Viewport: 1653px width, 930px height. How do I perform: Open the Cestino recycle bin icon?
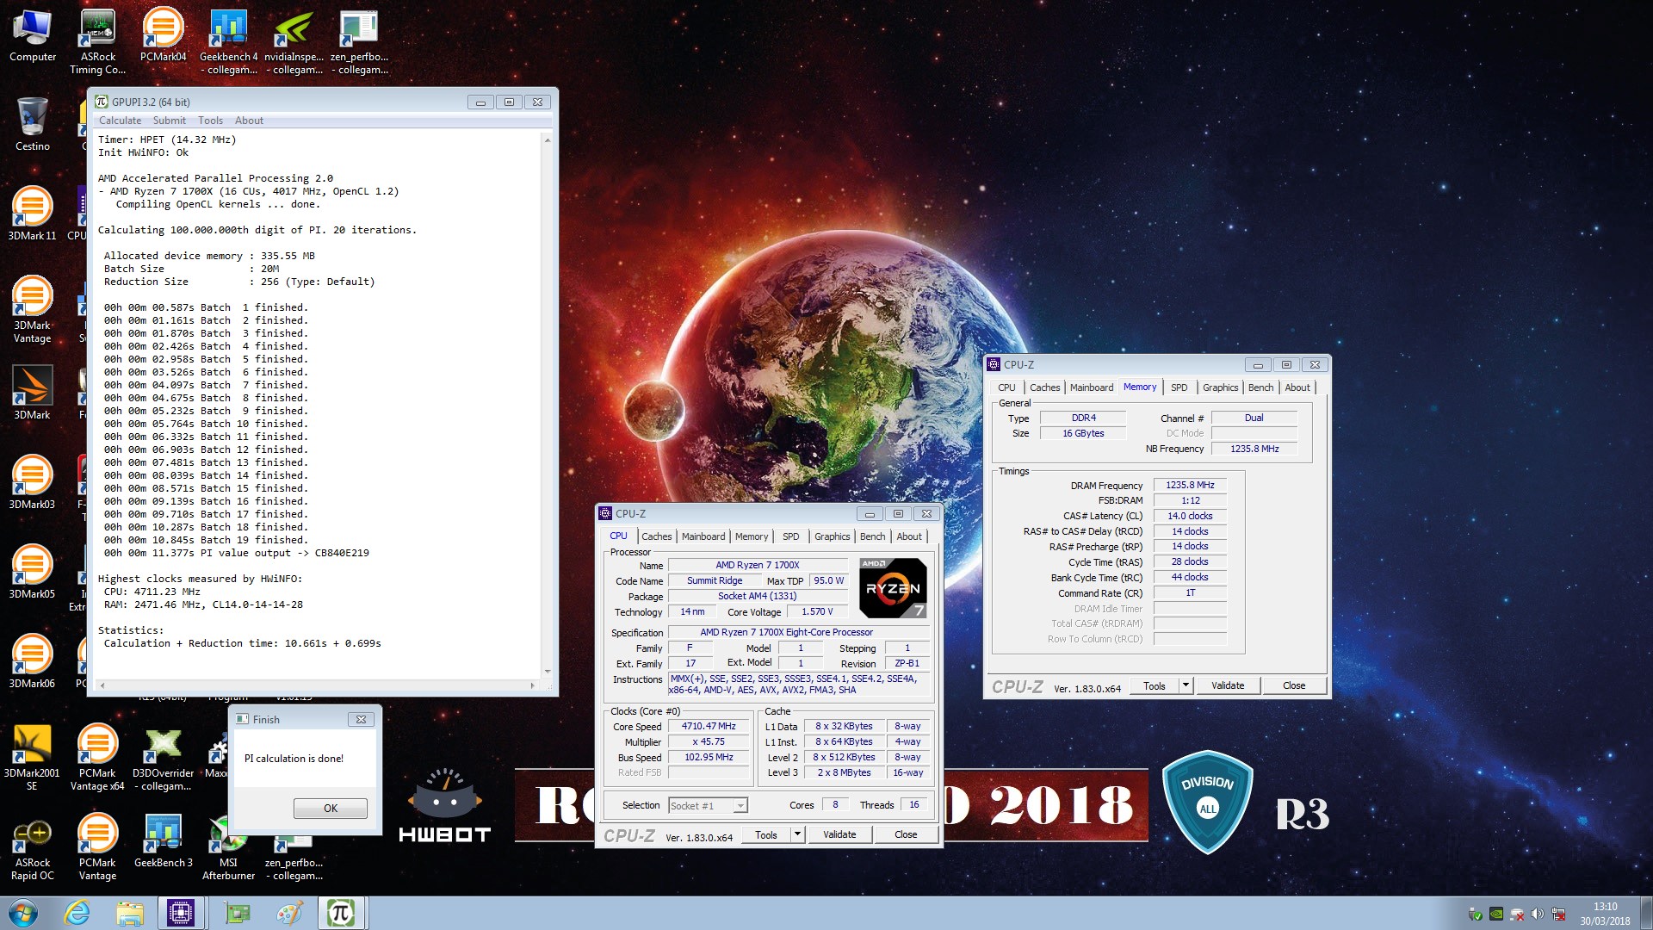(x=33, y=125)
